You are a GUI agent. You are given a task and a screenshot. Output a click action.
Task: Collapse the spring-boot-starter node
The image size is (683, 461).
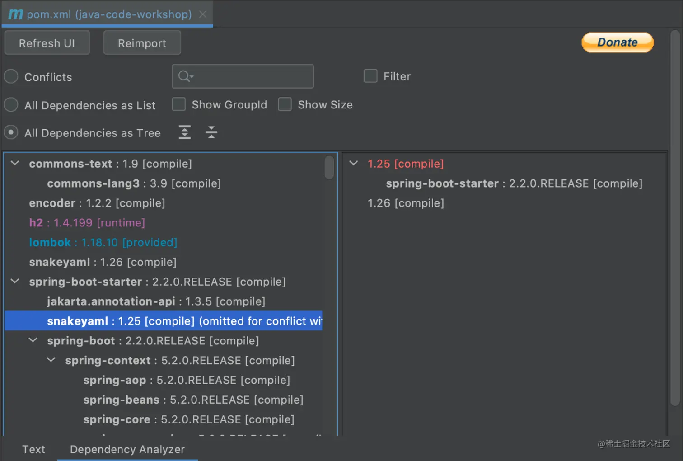15,281
